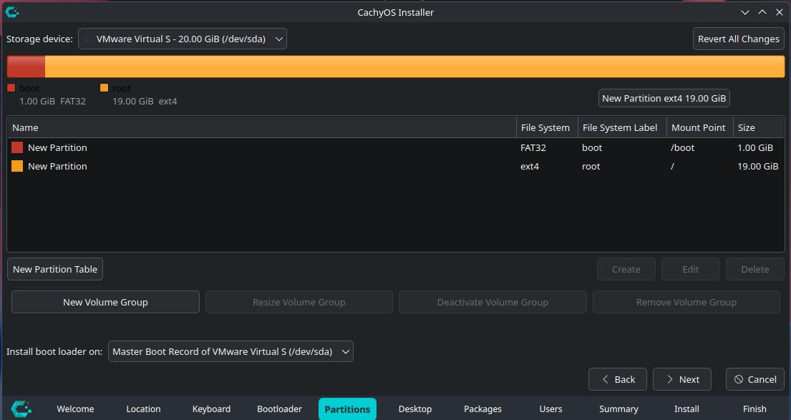The height and width of the screenshot is (420, 791).
Task: Close the installer window
Action: coord(780,12)
